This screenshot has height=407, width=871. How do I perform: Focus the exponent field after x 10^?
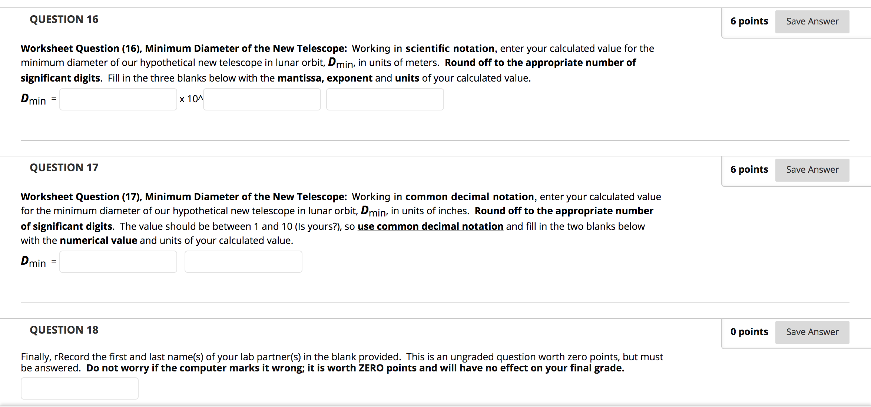pos(262,99)
